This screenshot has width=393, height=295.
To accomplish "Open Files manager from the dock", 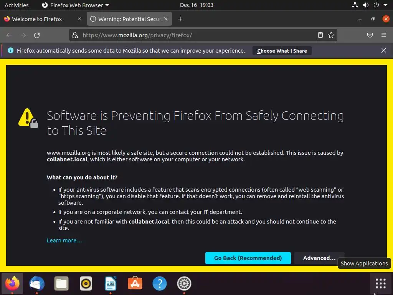I will [x=61, y=283].
